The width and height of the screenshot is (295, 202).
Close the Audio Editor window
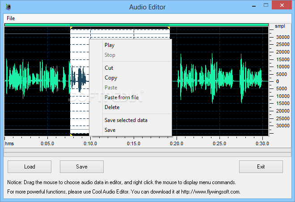[x=282, y=5]
